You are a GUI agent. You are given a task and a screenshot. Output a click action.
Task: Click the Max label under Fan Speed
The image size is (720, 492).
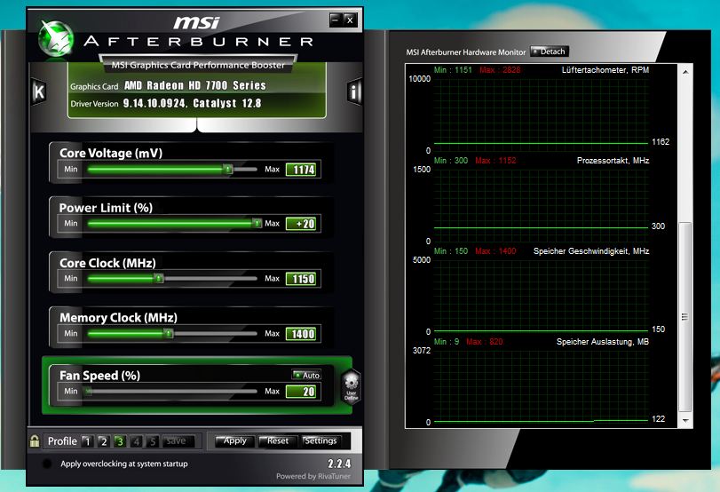(x=272, y=392)
